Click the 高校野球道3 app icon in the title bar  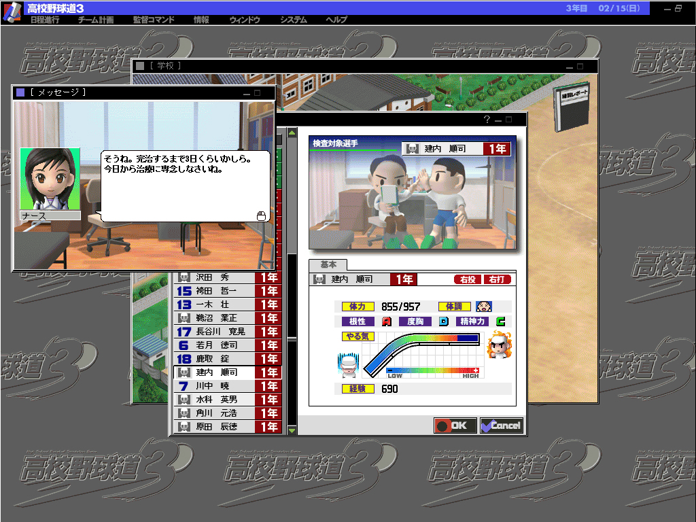[x=12, y=12]
